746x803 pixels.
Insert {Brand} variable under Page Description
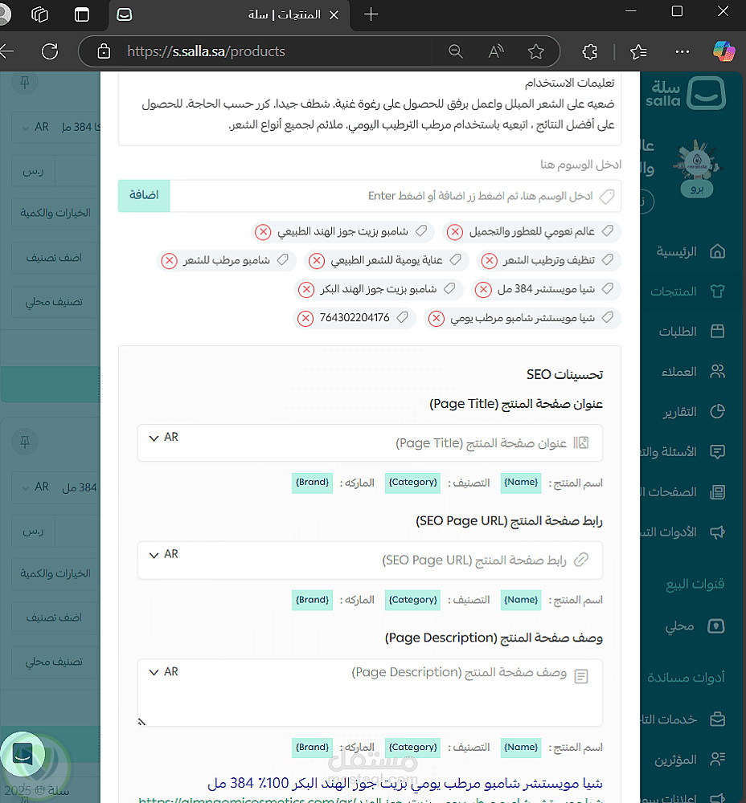pyautogui.click(x=312, y=748)
